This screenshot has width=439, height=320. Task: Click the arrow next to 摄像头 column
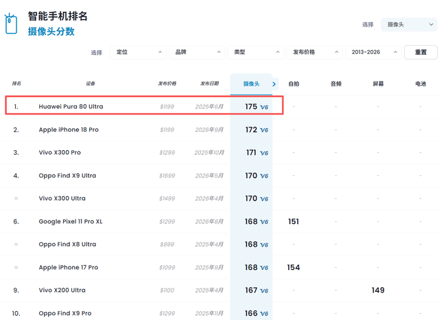pos(274,84)
